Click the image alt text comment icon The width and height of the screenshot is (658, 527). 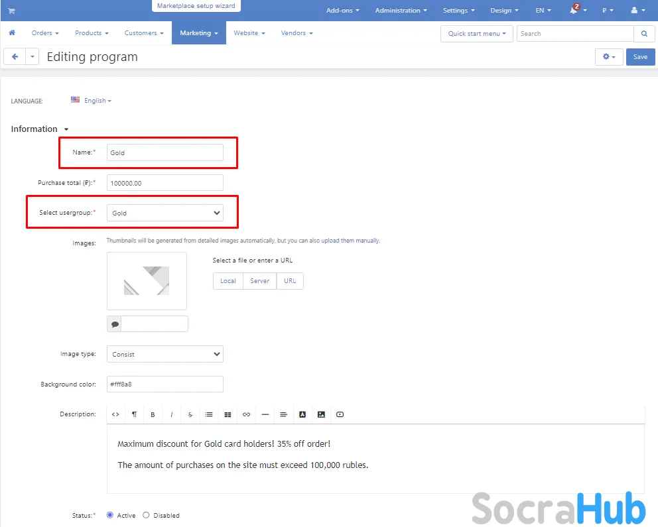115,324
